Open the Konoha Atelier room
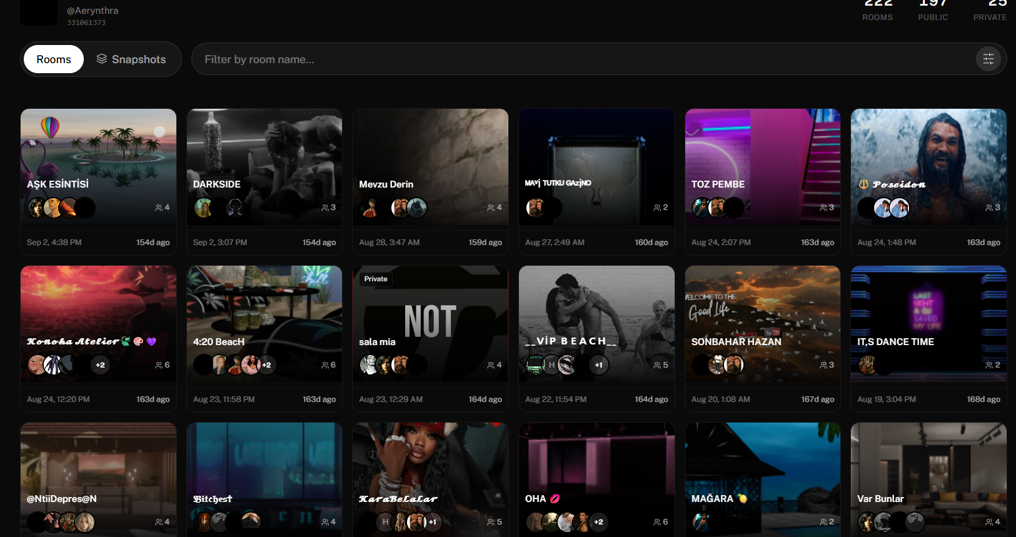 98,339
